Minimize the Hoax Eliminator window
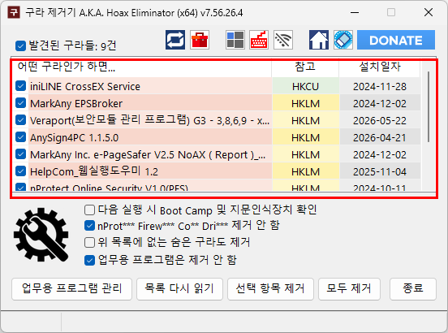The height and width of the screenshot is (333, 448). coord(355,12)
